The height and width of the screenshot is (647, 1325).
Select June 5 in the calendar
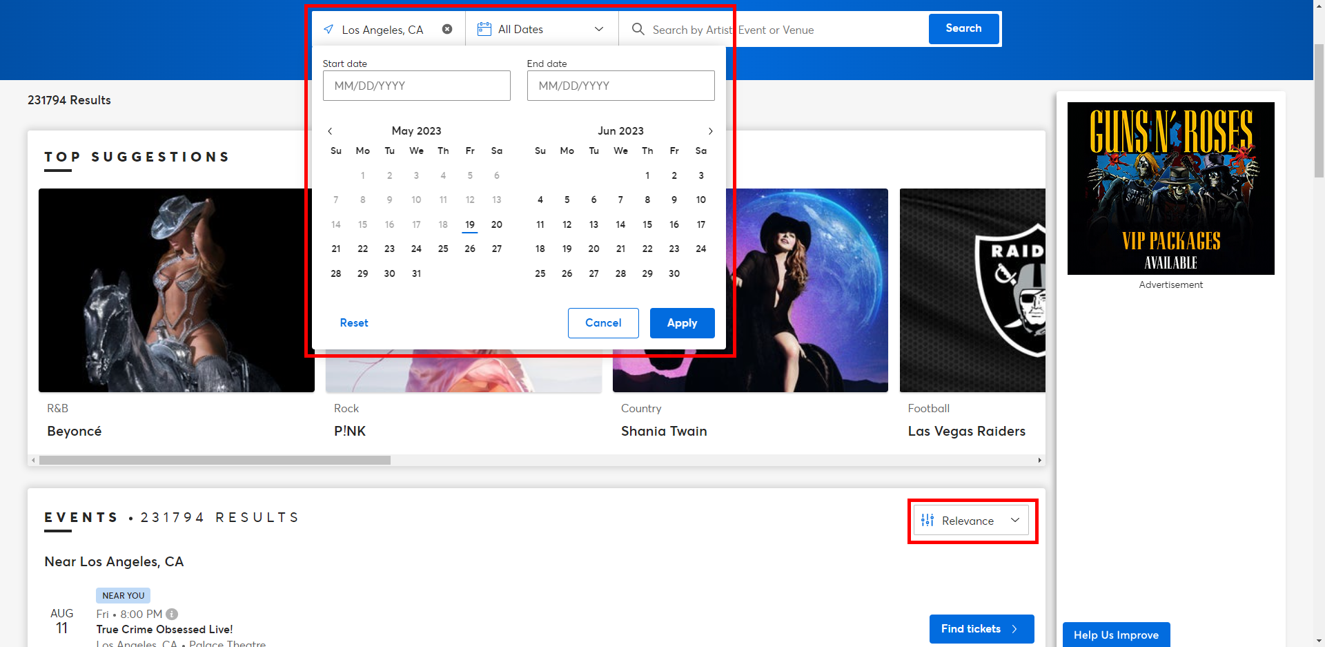tap(567, 200)
